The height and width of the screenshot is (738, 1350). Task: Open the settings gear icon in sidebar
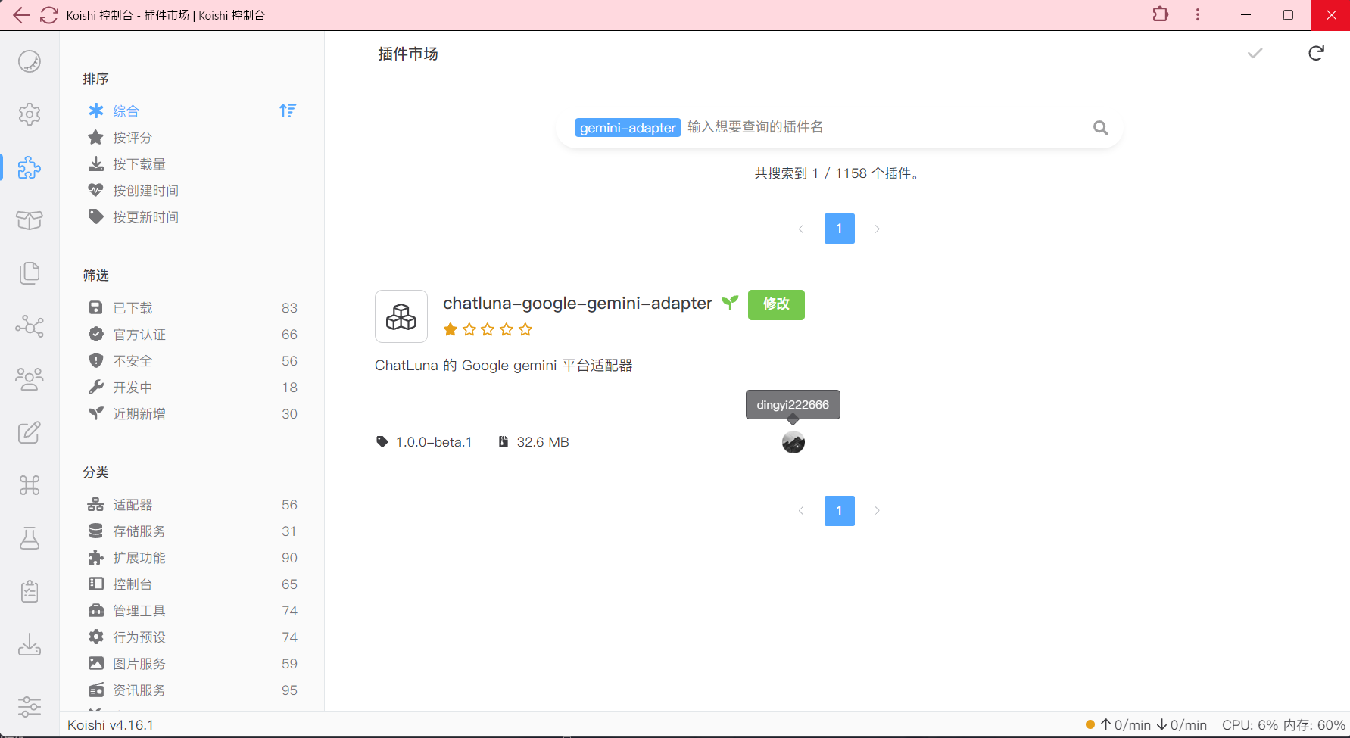point(30,114)
